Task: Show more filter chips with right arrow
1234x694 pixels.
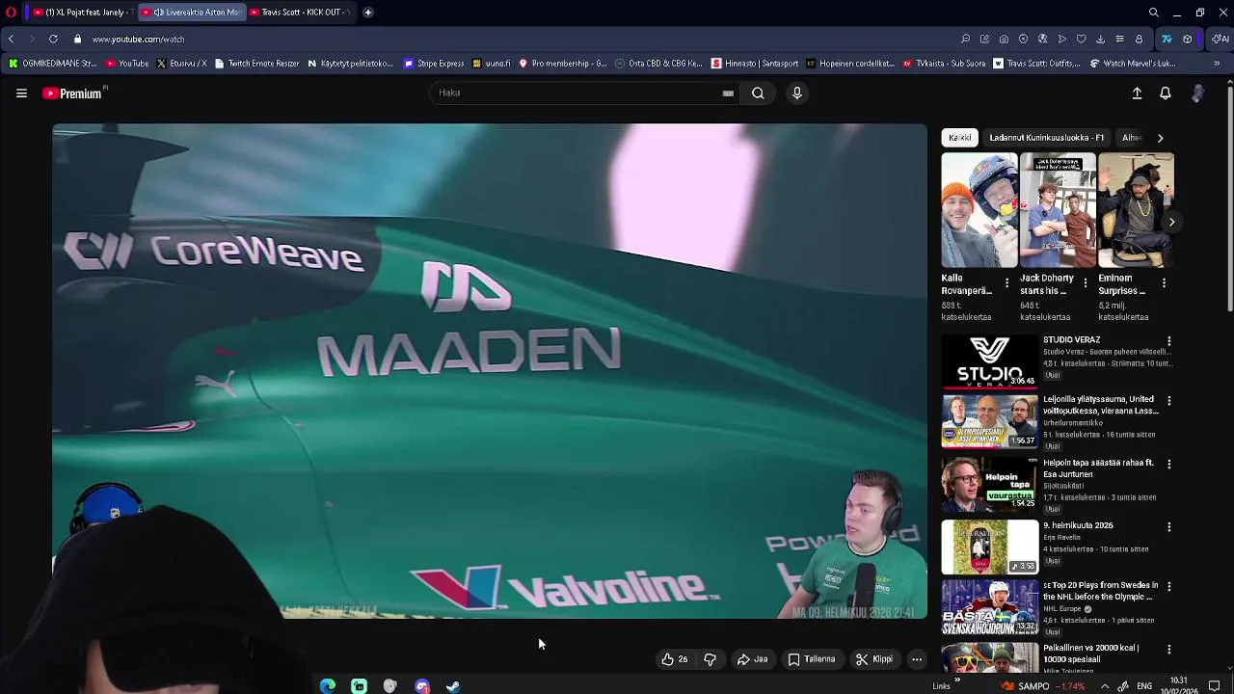Action: click(1160, 138)
